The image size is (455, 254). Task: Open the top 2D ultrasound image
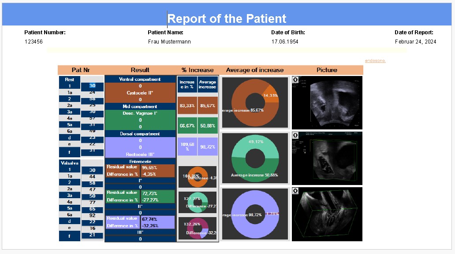click(327, 103)
